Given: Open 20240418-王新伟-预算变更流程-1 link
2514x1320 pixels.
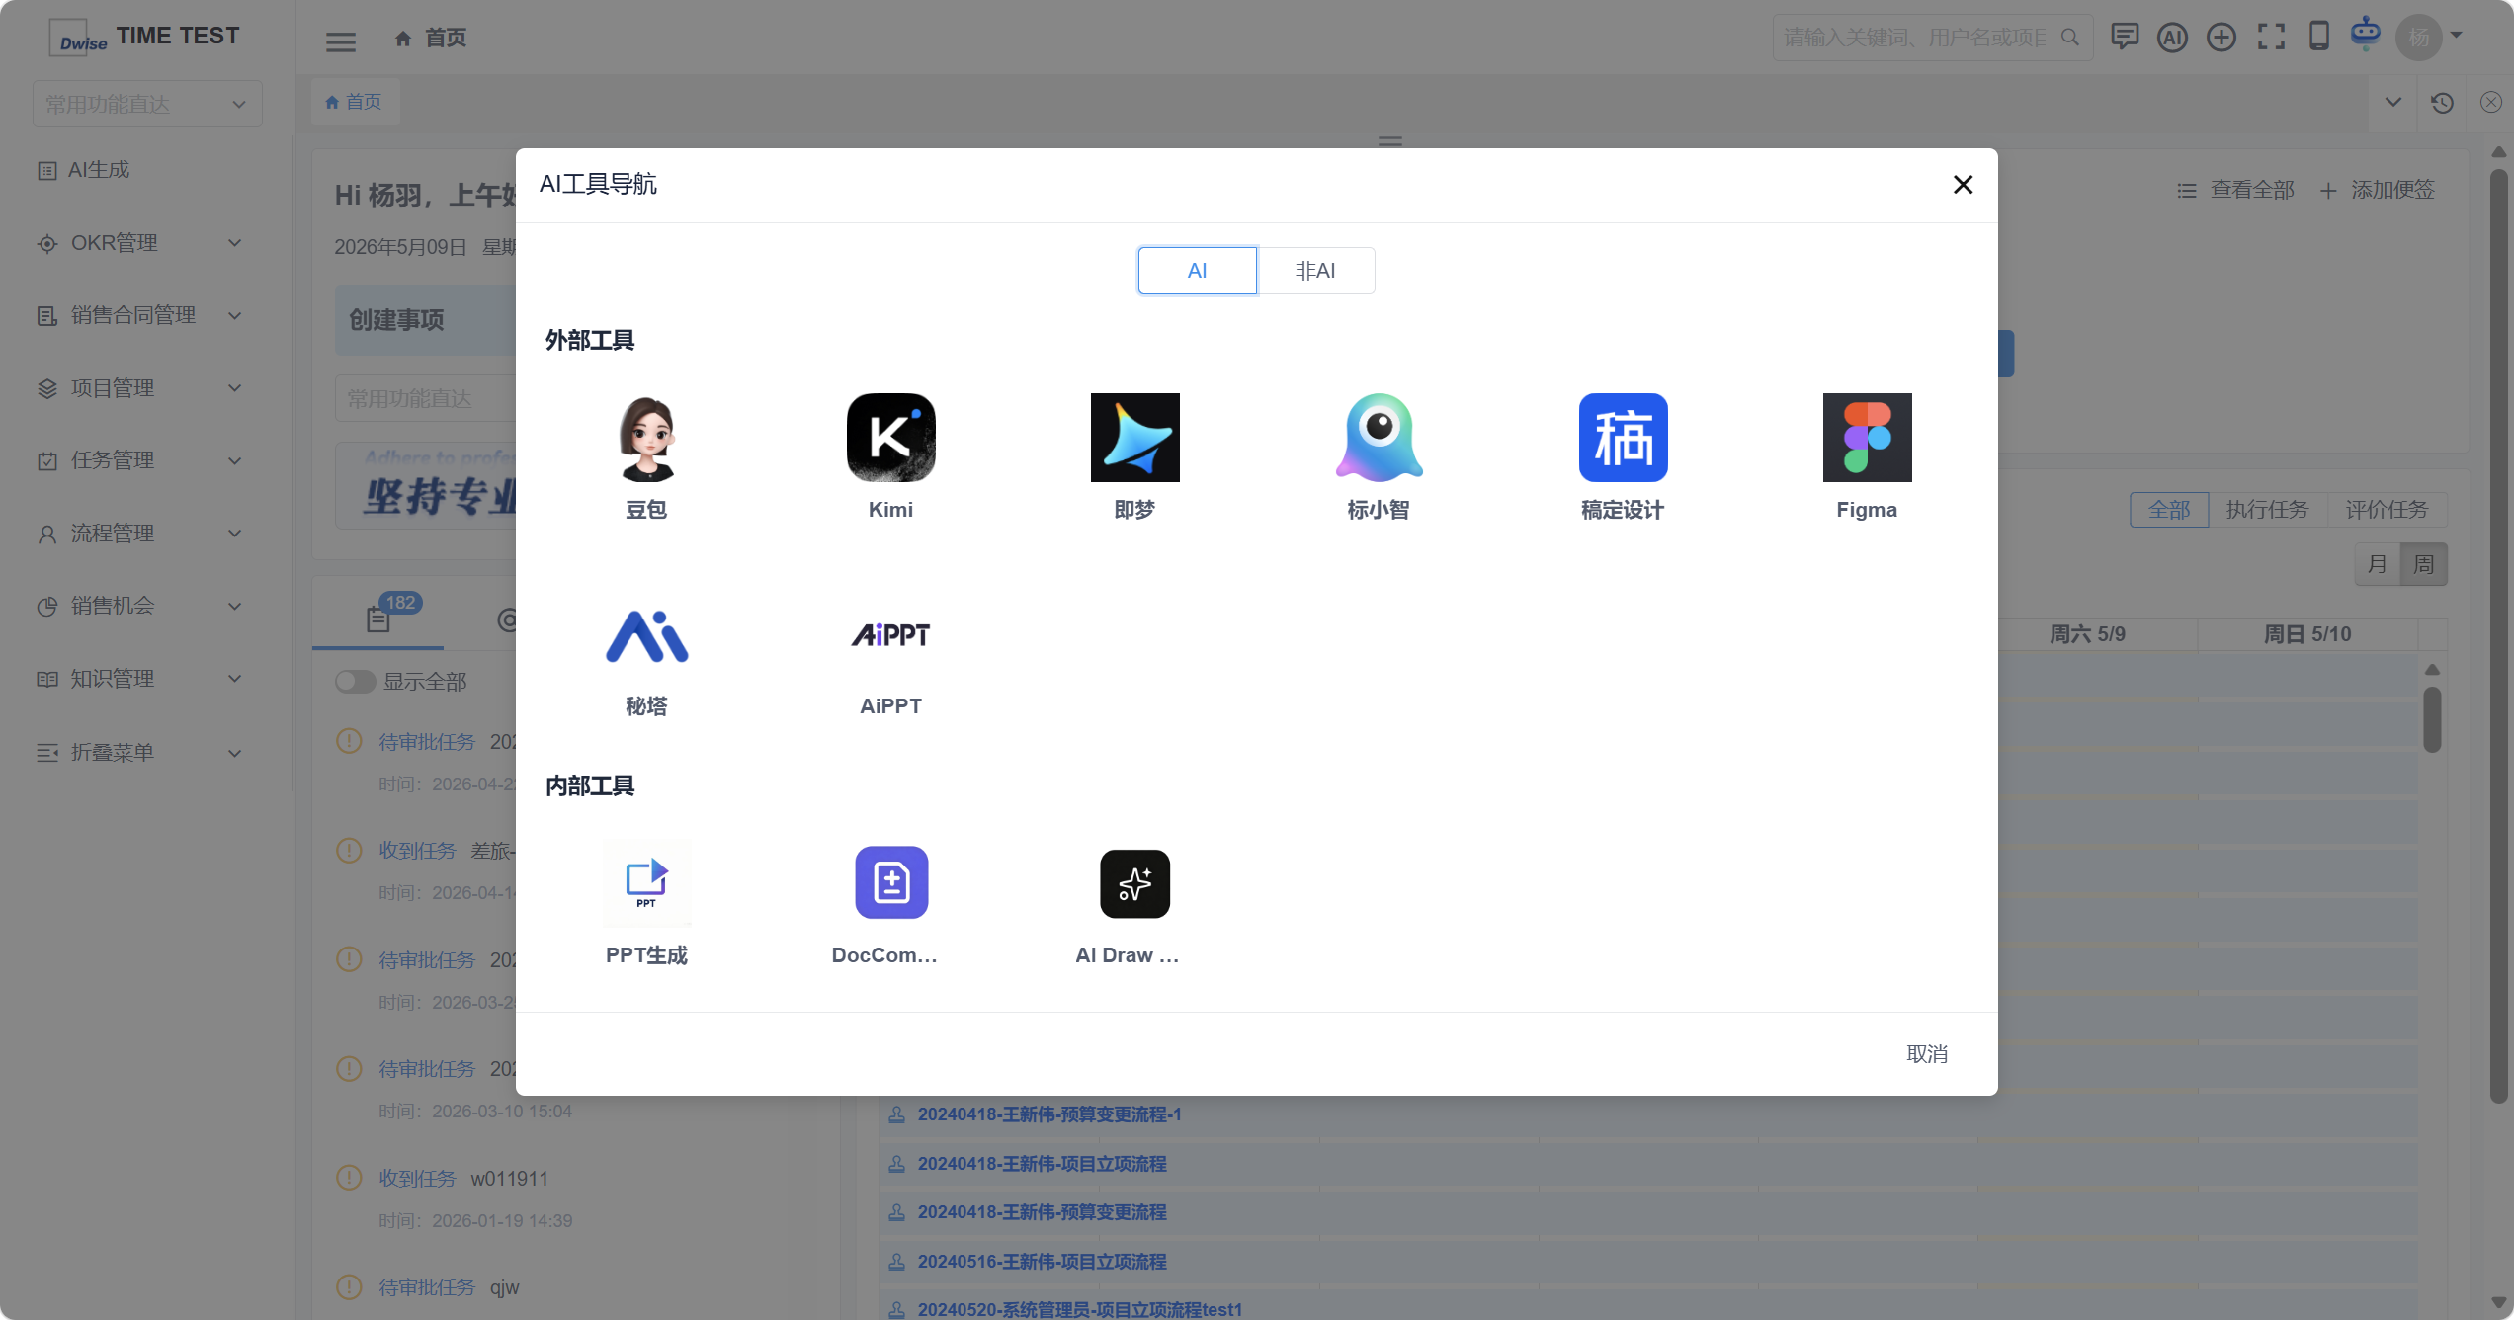Looking at the screenshot, I should (x=1049, y=1114).
